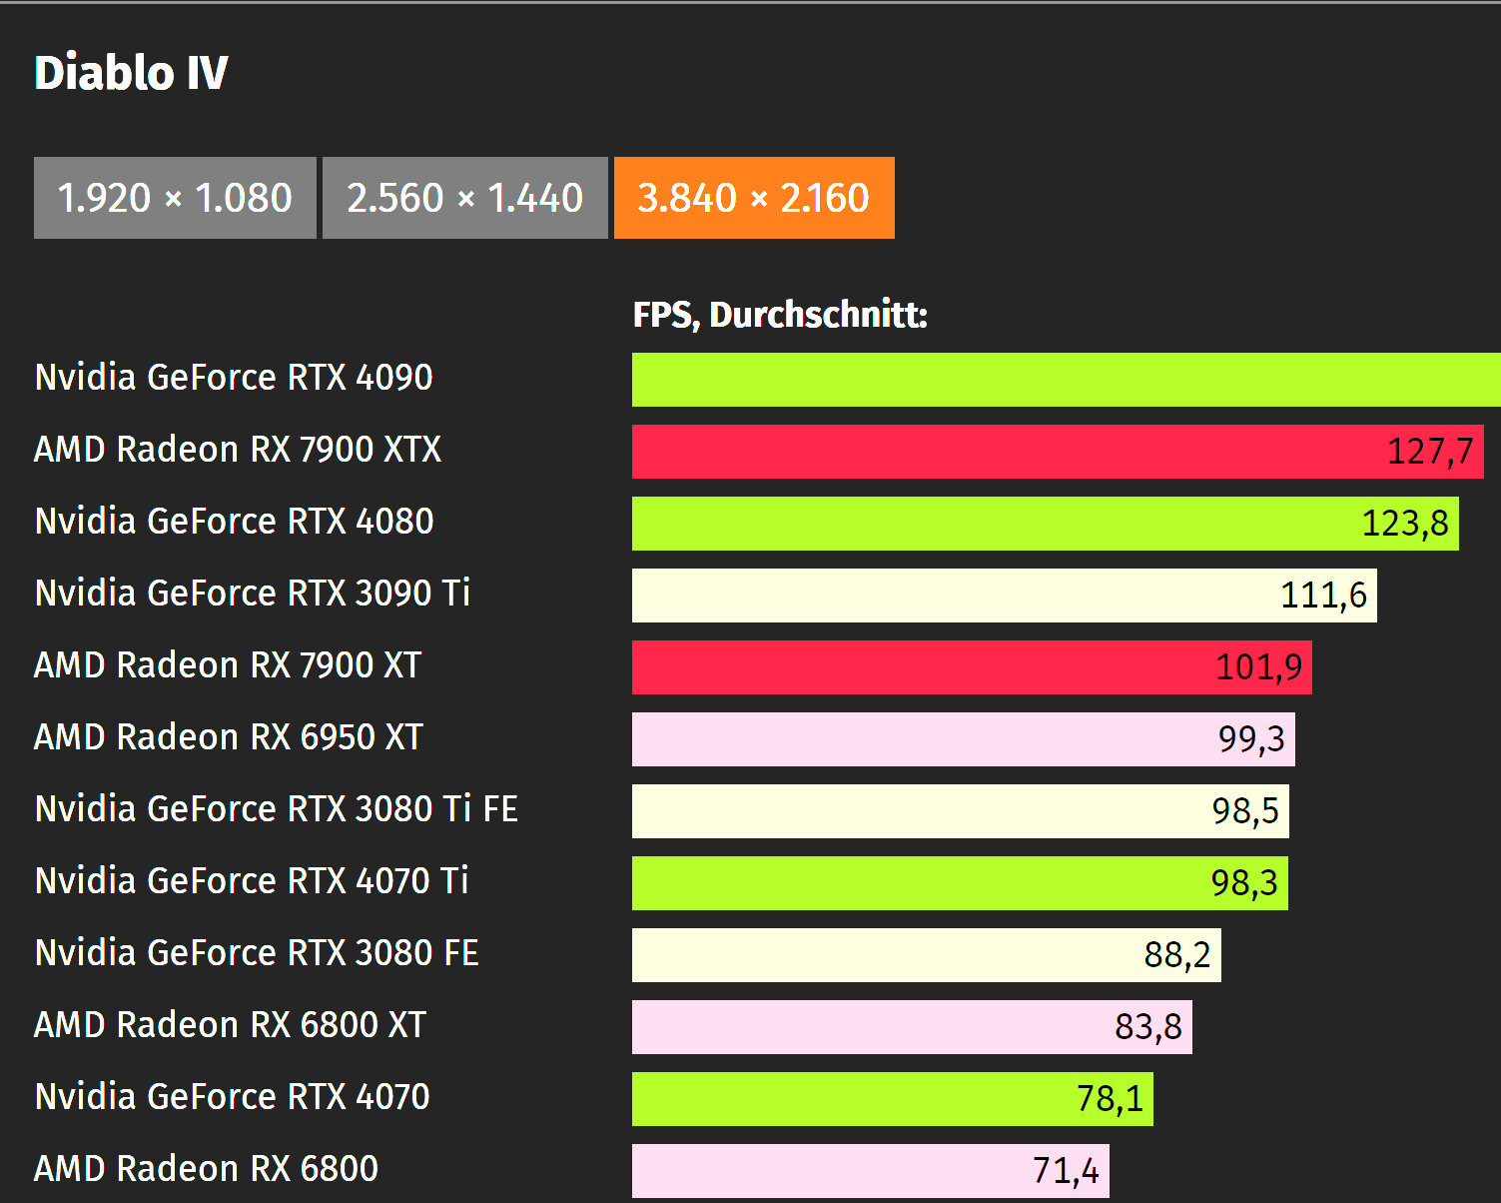Click the 101,9 value in the red bar
The width and height of the screenshot is (1501, 1203).
pos(1258,667)
